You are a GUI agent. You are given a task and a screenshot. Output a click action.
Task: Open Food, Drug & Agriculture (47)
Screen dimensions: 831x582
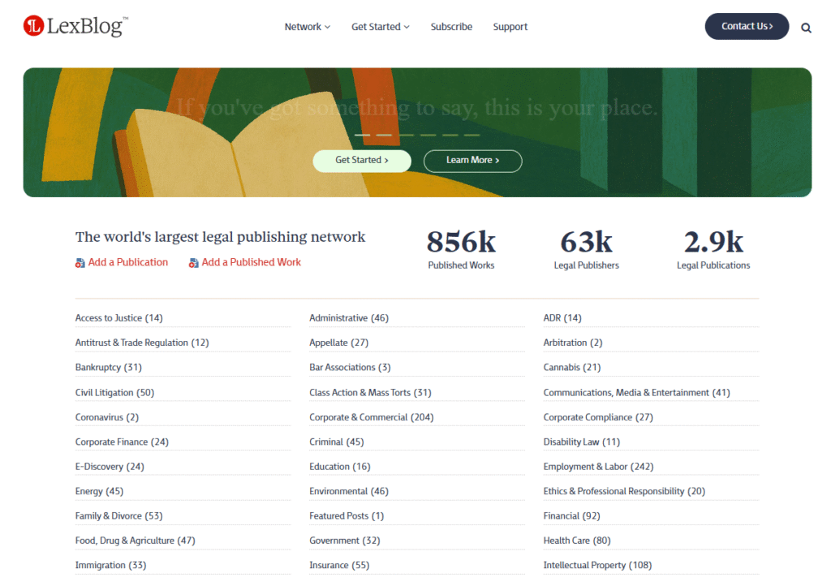point(136,541)
